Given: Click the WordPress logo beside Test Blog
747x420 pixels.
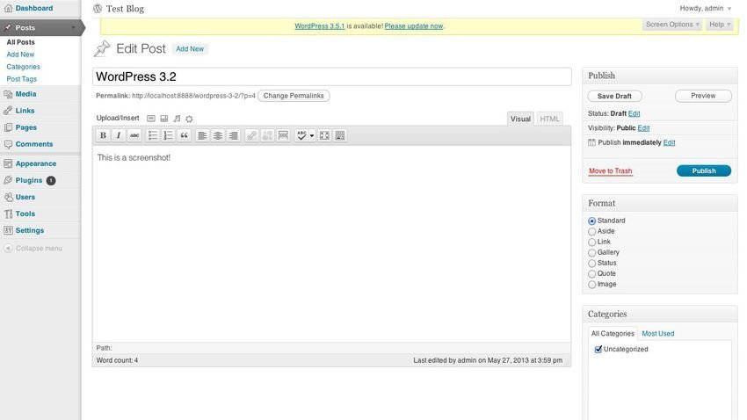Looking at the screenshot, I should pos(98,9).
